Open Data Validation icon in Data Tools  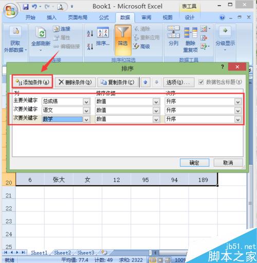[205, 29]
